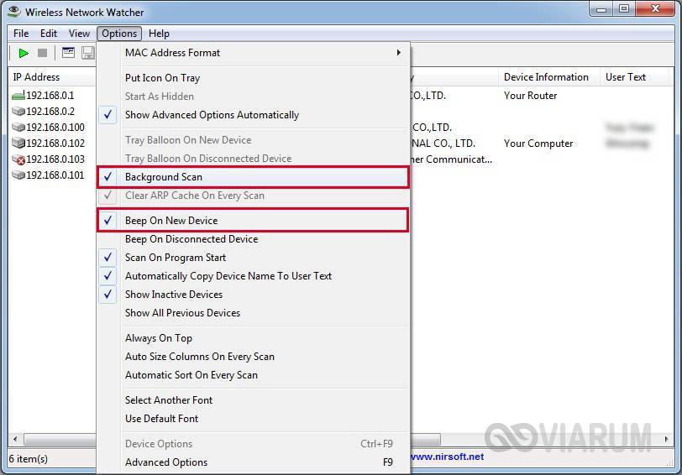Enable Always On Top
Viewport: 682px width, 475px height.
pos(253,338)
